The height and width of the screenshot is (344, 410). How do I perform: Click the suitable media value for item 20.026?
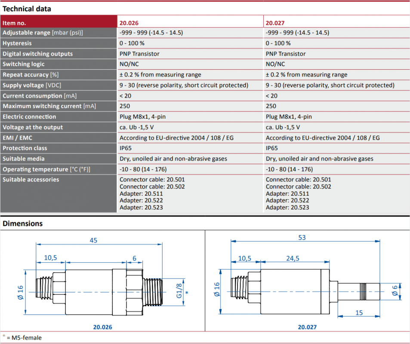pos(173,159)
